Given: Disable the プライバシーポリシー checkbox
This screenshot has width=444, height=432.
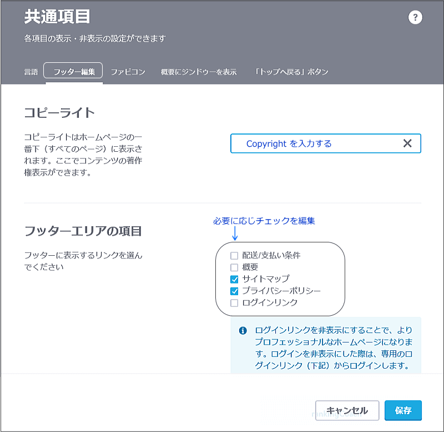Looking at the screenshot, I should [235, 290].
